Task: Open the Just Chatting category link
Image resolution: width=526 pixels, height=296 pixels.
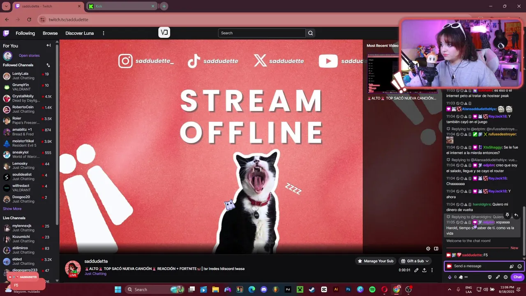Action: click(x=95, y=274)
